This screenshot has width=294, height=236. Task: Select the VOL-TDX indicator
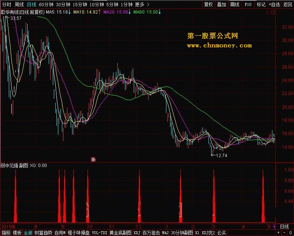pos(99,233)
